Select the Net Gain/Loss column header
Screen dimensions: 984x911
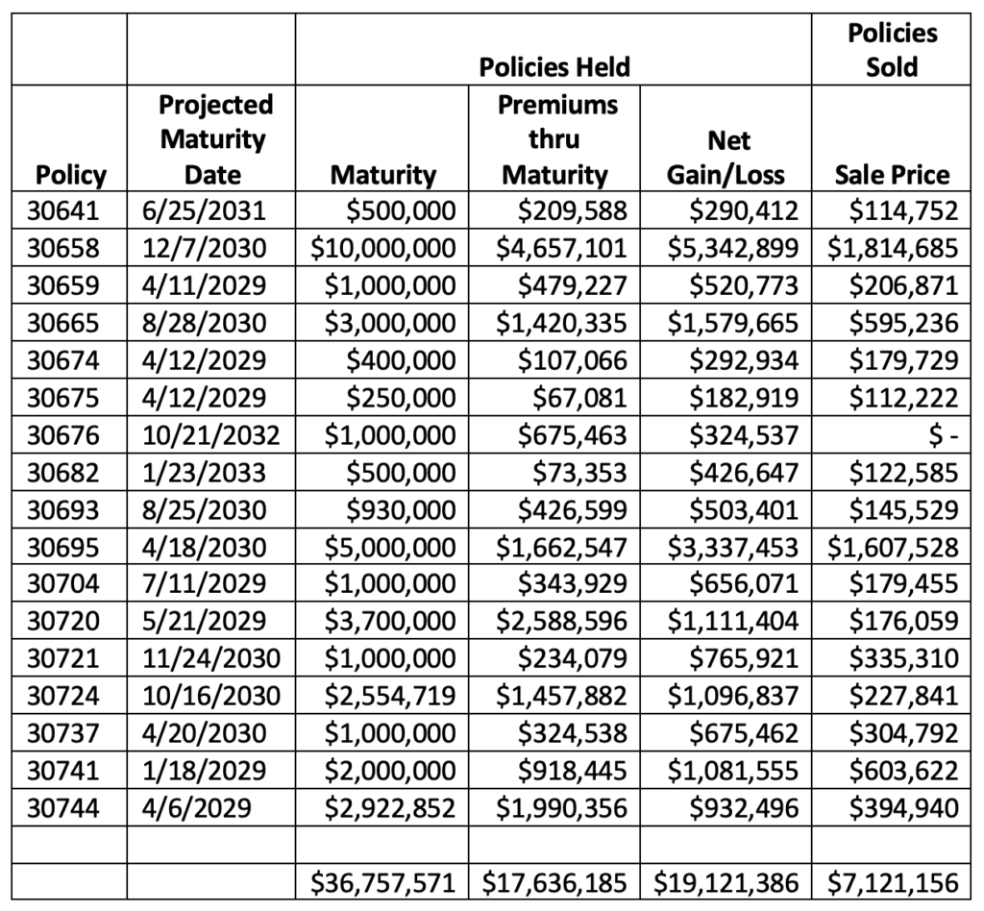[726, 138]
